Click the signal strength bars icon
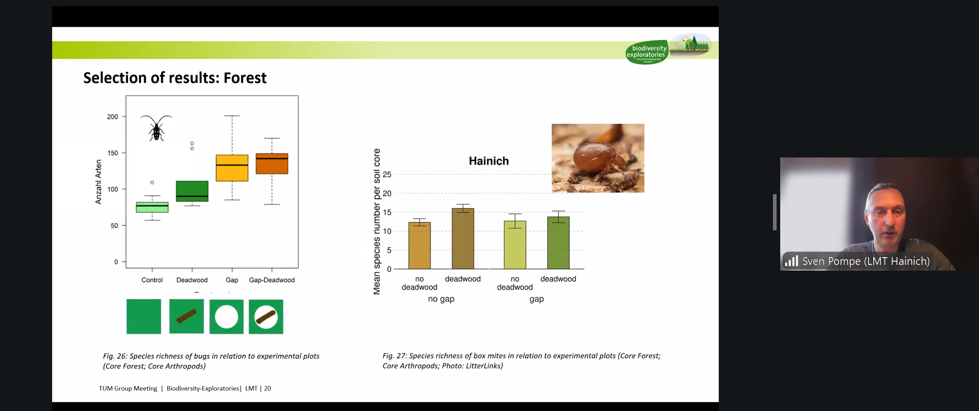This screenshot has width=979, height=411. pyautogui.click(x=791, y=261)
